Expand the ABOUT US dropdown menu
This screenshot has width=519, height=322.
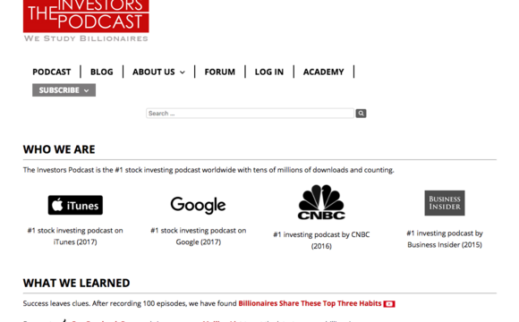tap(158, 72)
